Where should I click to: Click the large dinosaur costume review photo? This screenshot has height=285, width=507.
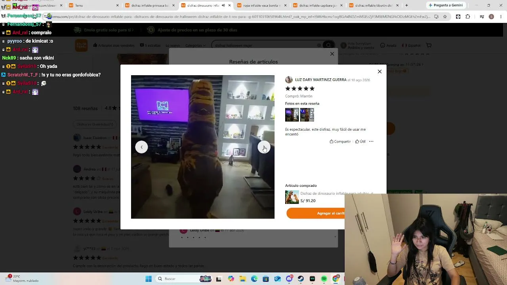[x=203, y=147]
